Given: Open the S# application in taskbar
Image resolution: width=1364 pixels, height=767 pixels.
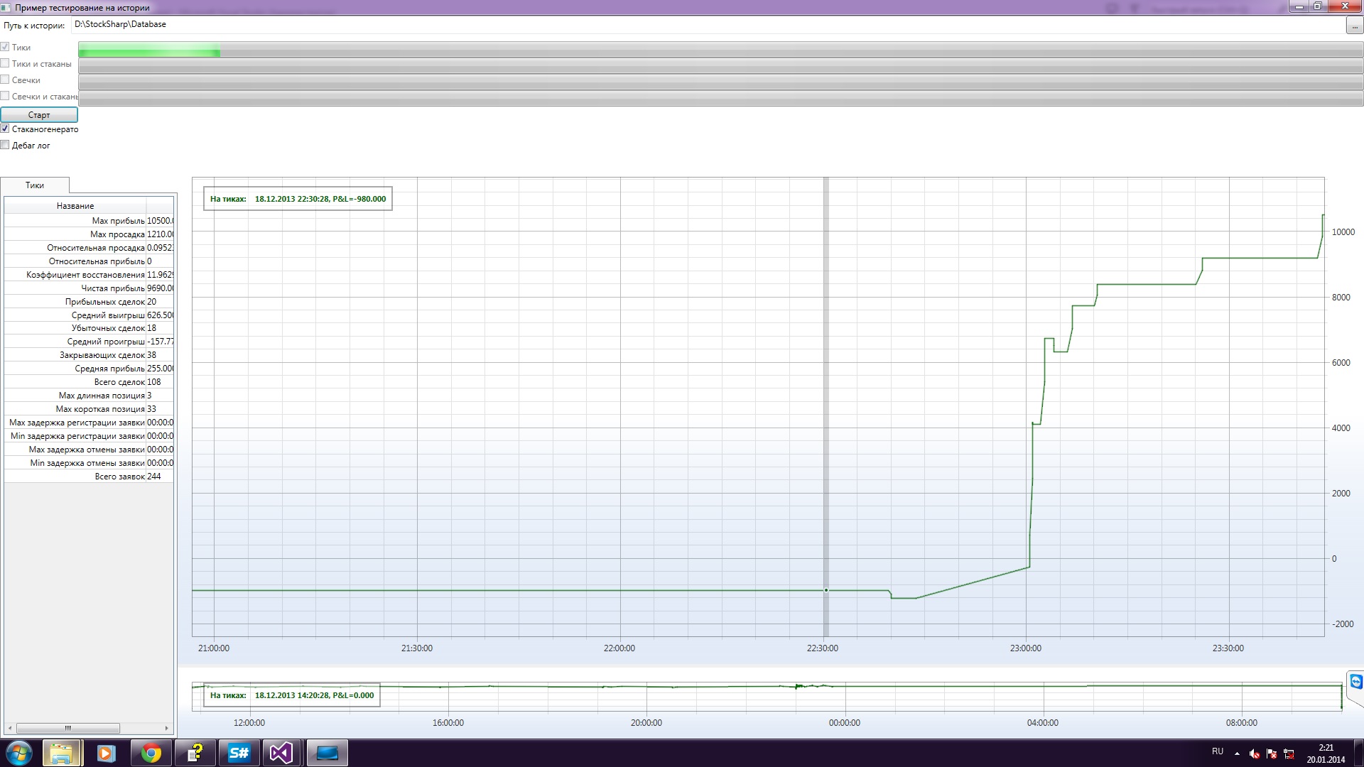Looking at the screenshot, I should click(x=239, y=753).
